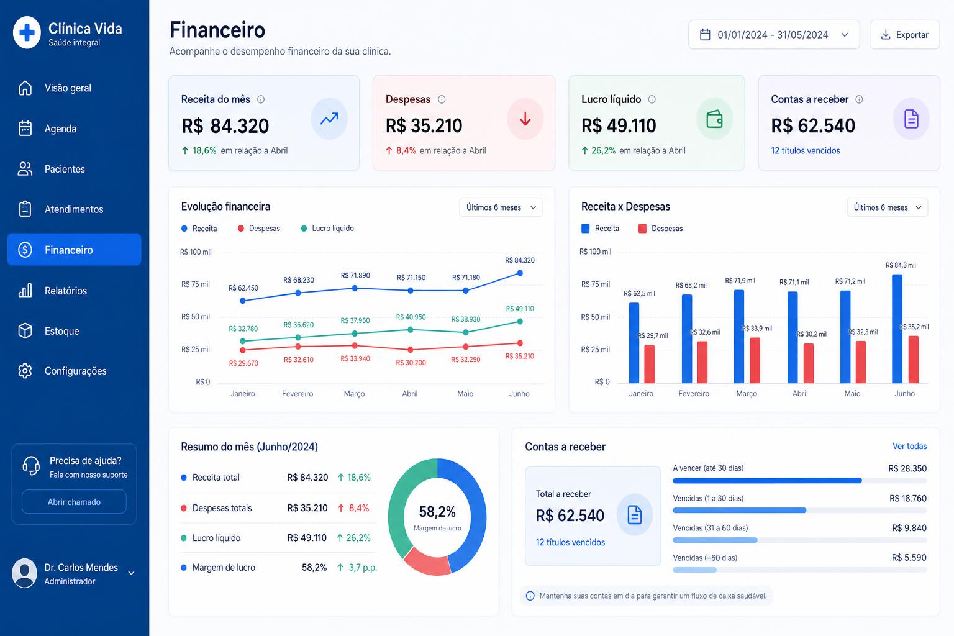Click Vencidas (1 a 30 dias) progress bar
Screen dimensions: 954x636
pyautogui.click(x=800, y=511)
